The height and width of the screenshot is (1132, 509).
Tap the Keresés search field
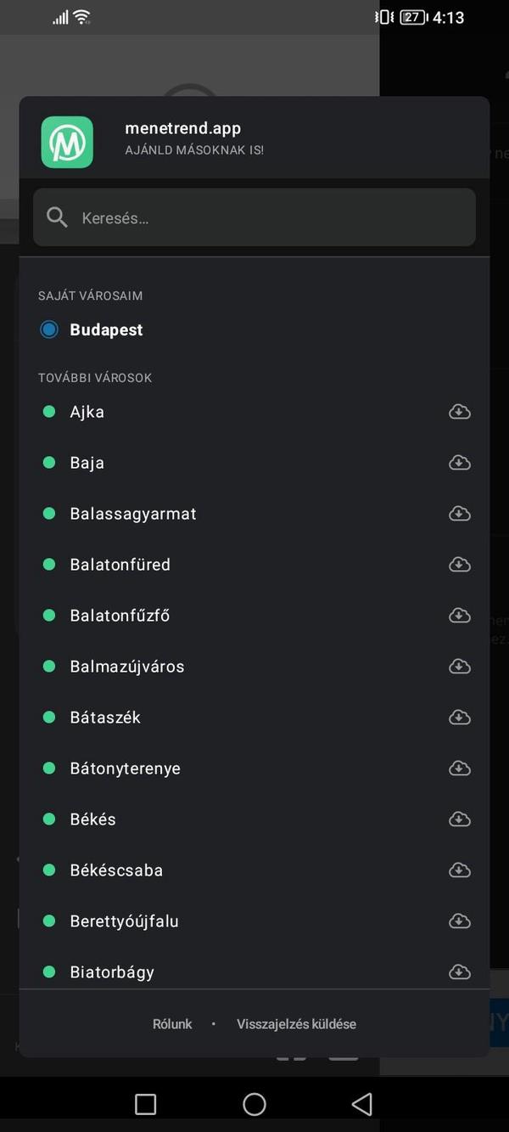click(x=254, y=217)
